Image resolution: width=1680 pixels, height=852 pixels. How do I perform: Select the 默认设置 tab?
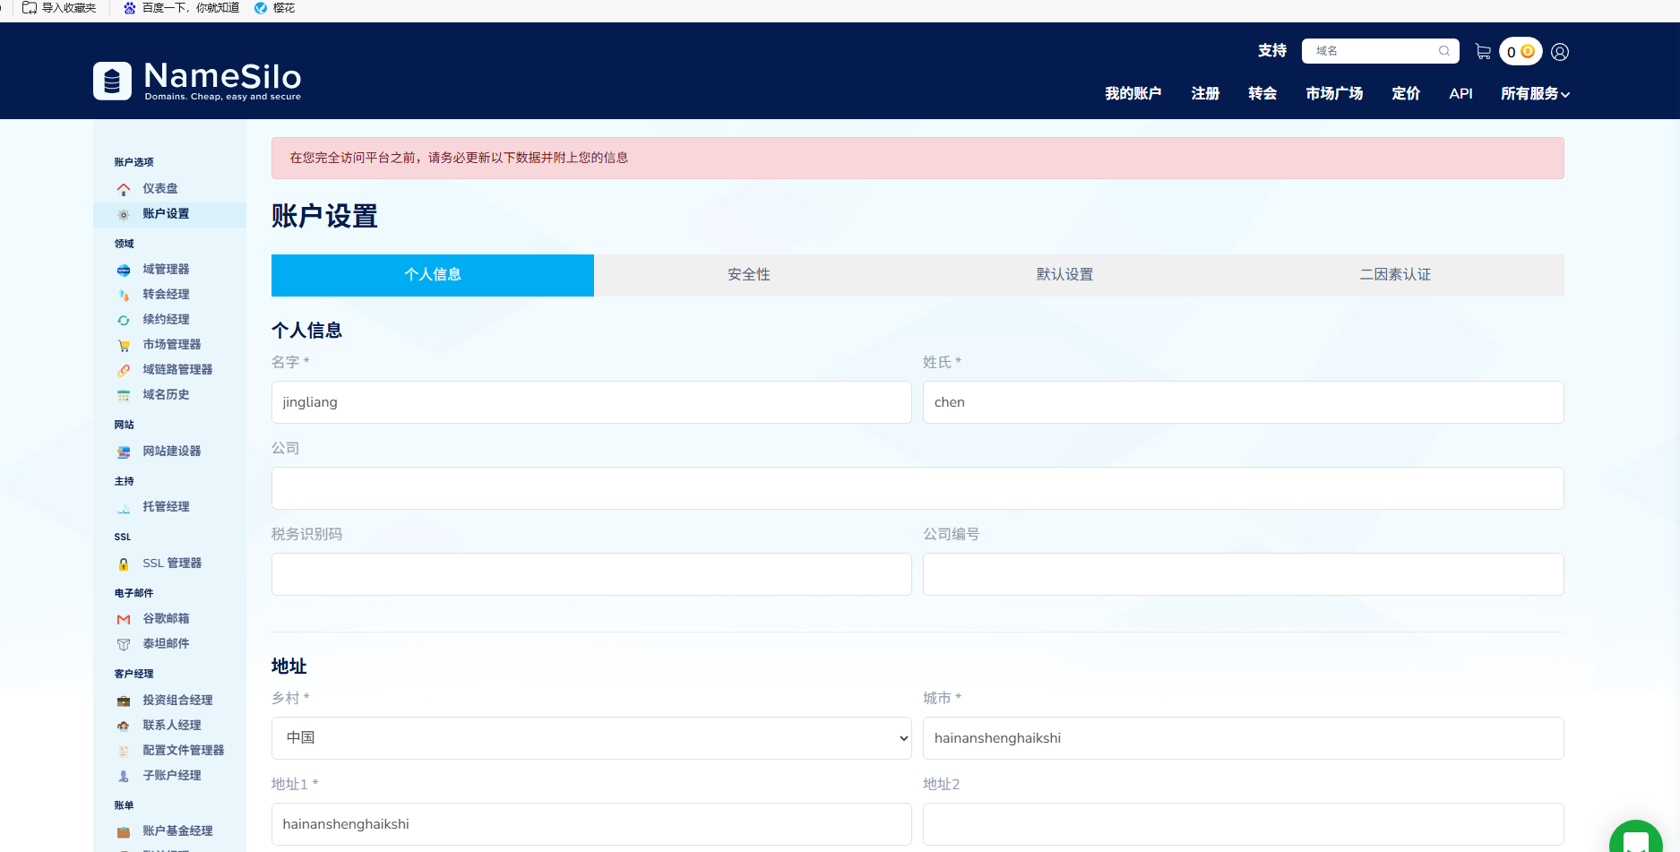pos(1064,275)
